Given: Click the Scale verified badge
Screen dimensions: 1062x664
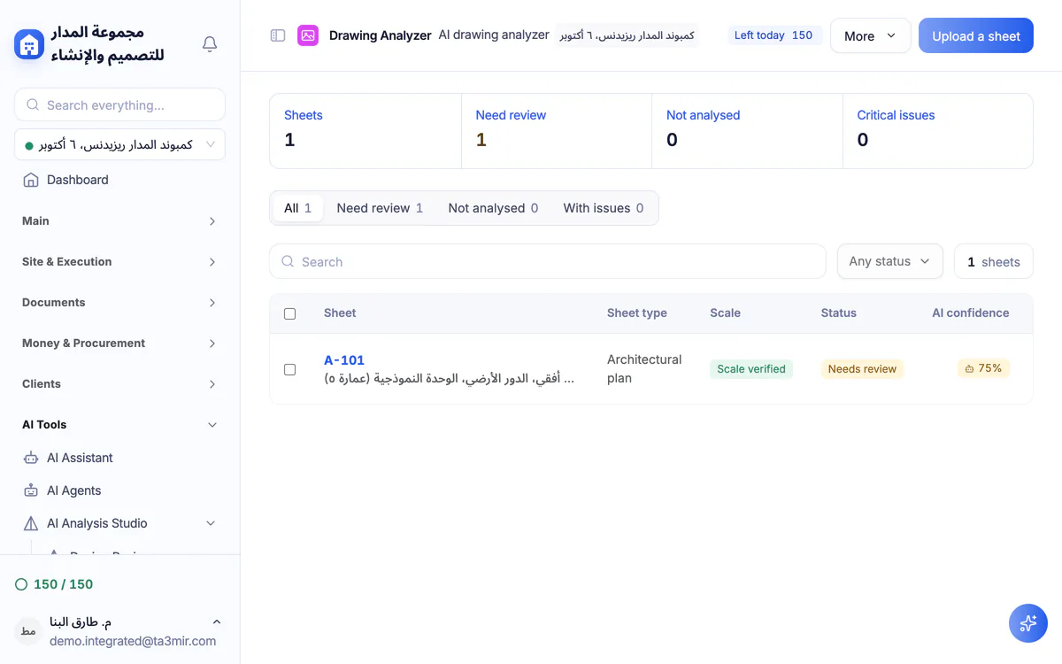Looking at the screenshot, I should tap(751, 369).
